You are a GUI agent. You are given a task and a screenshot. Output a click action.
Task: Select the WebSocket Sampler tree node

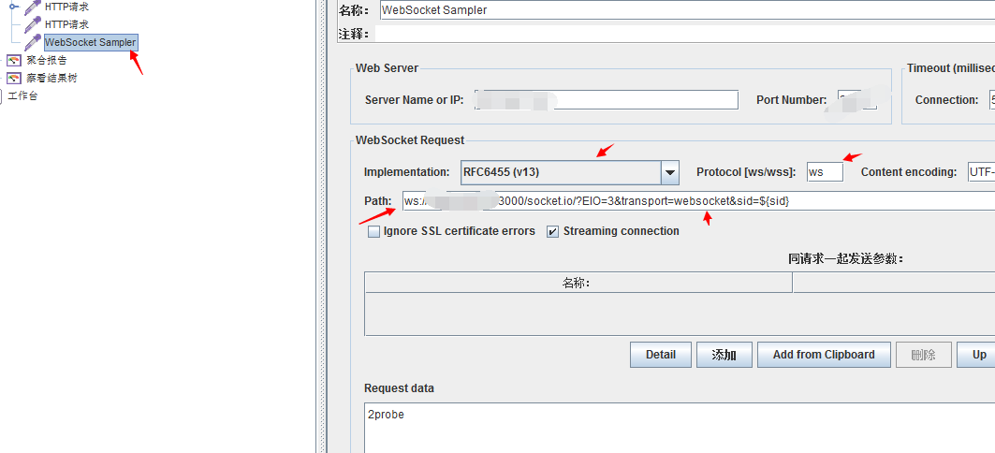[90, 42]
